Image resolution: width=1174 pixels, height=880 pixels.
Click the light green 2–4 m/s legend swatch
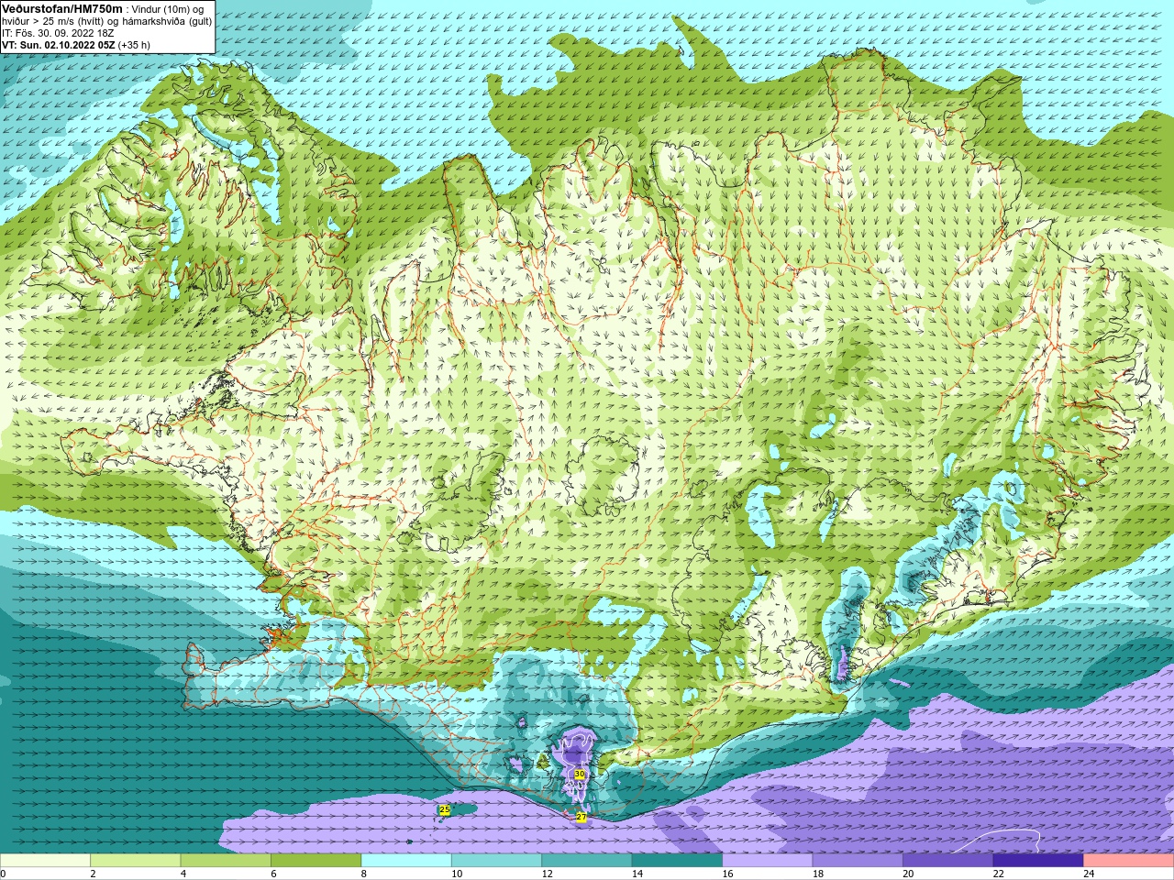[136, 860]
